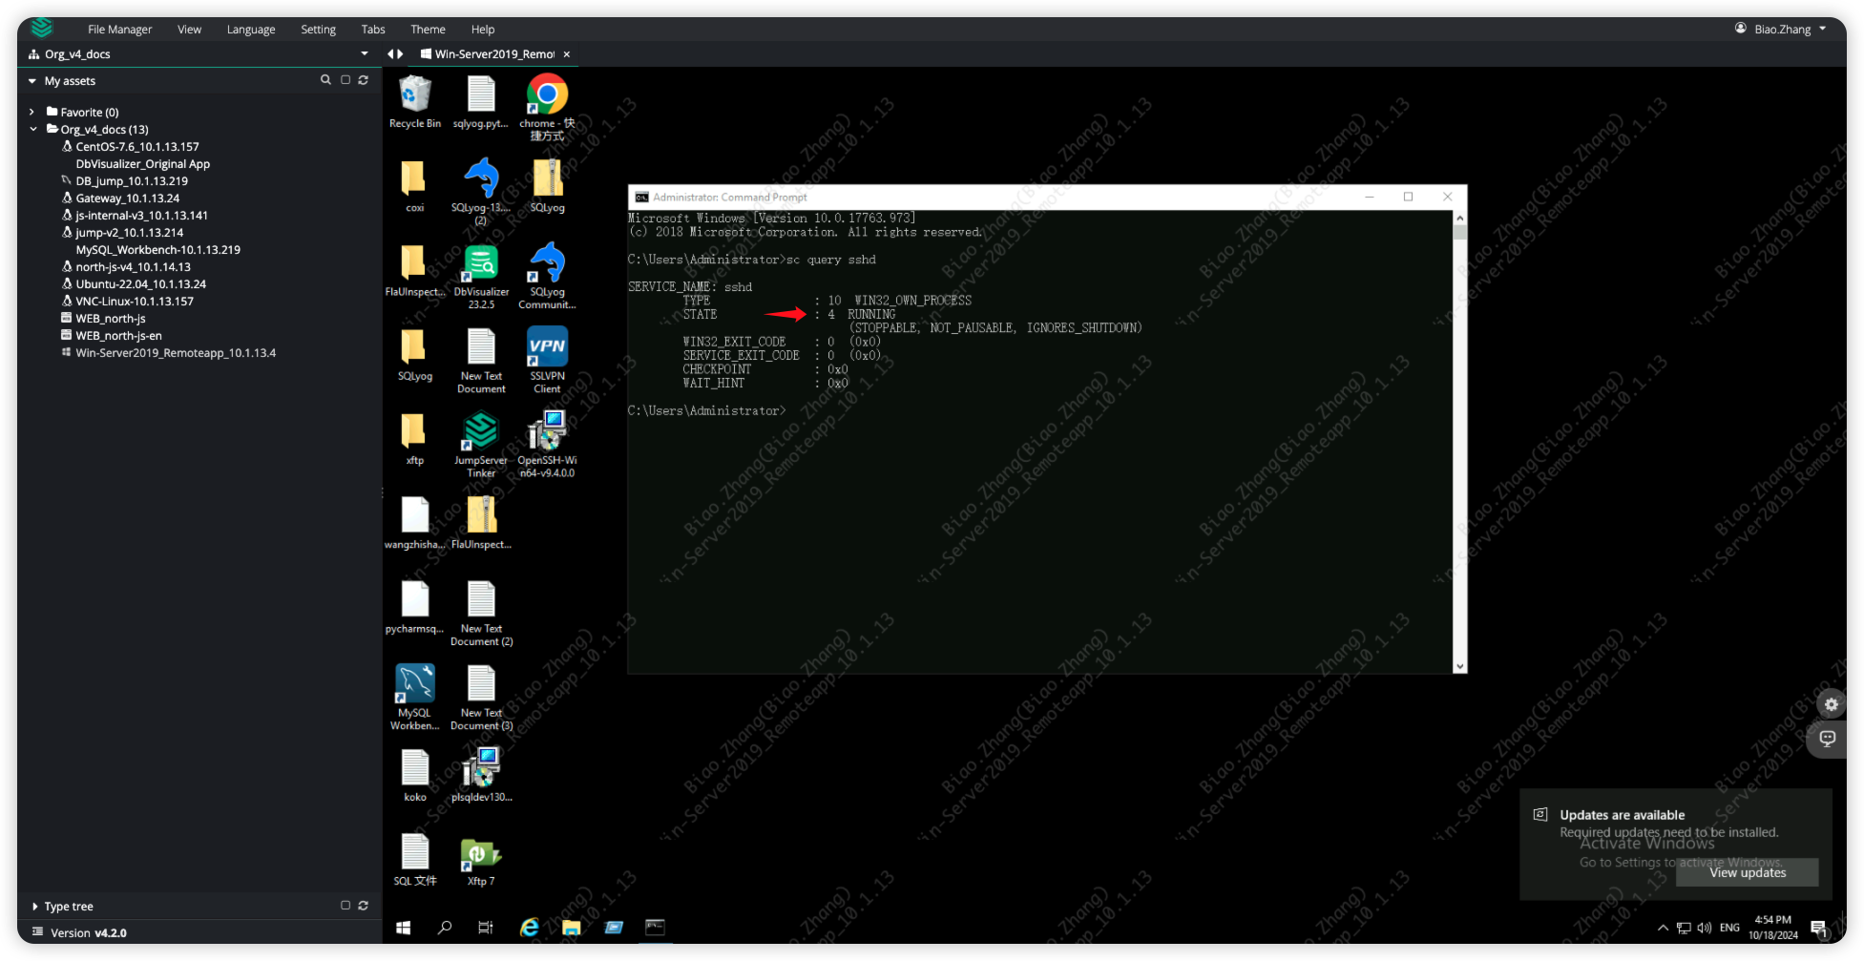Expand the Favorite (0) folder
This screenshot has height=961, width=1864.
click(31, 112)
